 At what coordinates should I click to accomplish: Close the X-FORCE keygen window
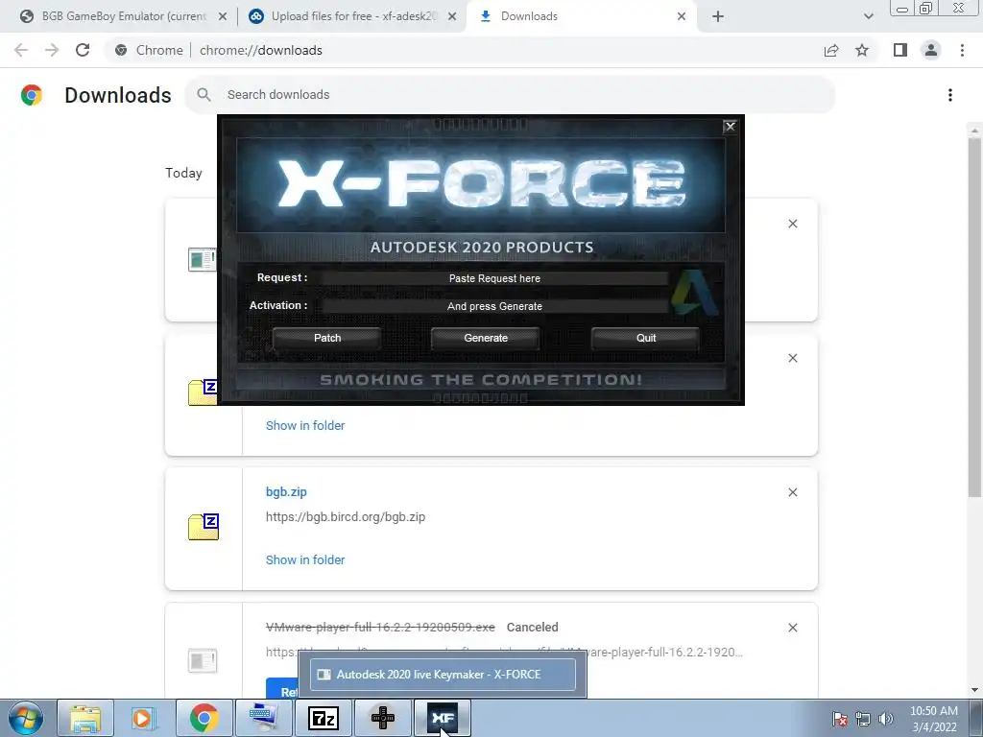(x=730, y=127)
